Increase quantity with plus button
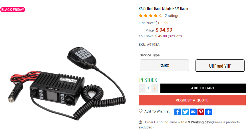 [x=155, y=88]
